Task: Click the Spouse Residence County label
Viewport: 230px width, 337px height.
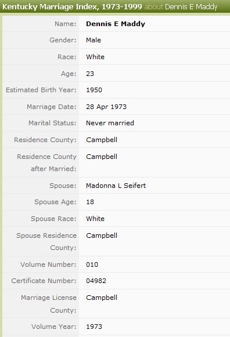Action: 46,241
